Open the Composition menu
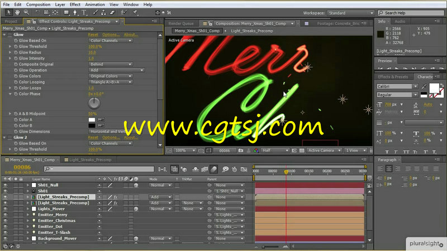447x251 pixels. 38,4
